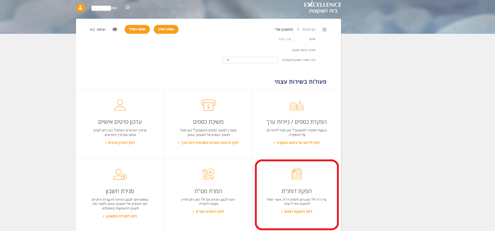Image resolution: width=495 pixels, height=231 pixels.
Task: Click the coins icon for הפקדת כספים
Action: (x=296, y=105)
